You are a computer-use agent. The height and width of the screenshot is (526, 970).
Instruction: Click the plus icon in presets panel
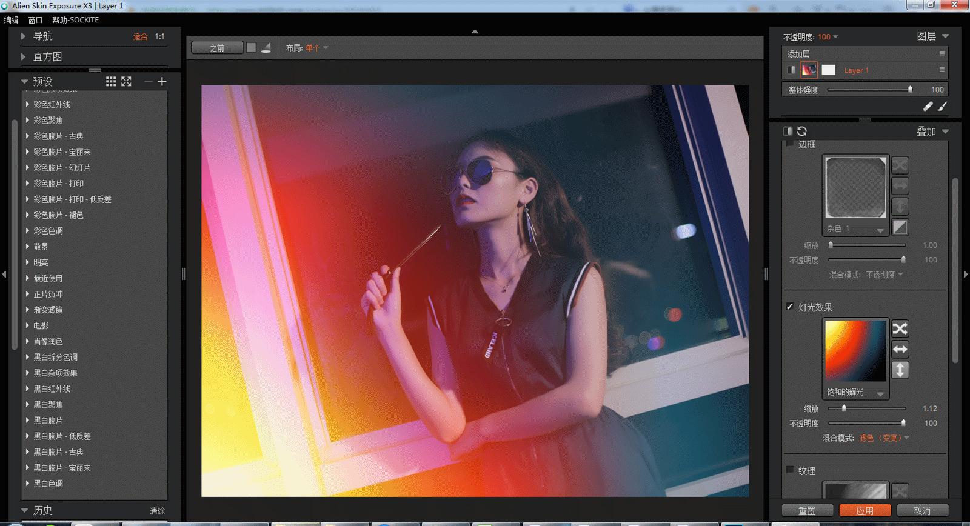[162, 81]
